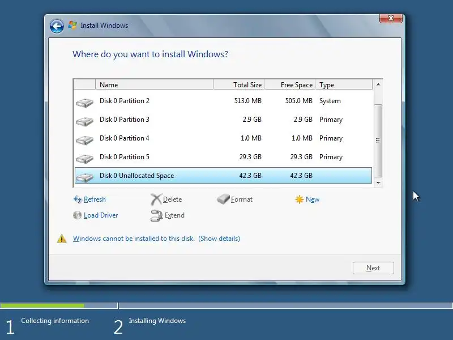
Task: Click the Format eraser icon
Action: [x=223, y=199]
